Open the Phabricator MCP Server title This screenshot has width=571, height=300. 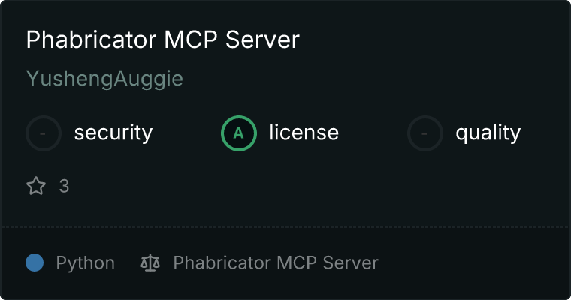(163, 40)
